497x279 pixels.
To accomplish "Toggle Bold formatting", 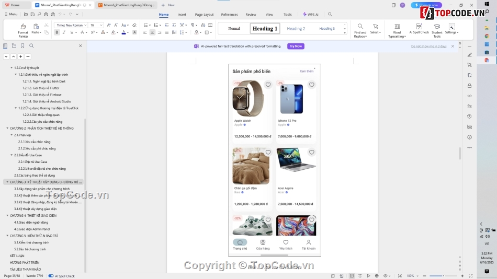I will (x=57, y=32).
